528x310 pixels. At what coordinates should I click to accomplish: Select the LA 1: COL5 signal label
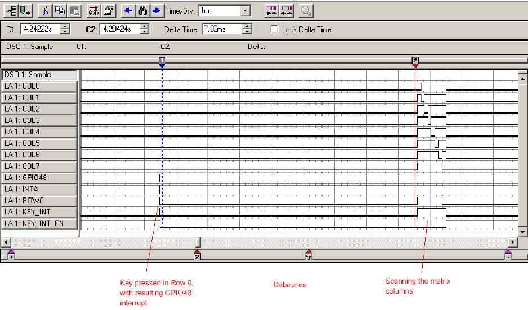pyautogui.click(x=40, y=143)
